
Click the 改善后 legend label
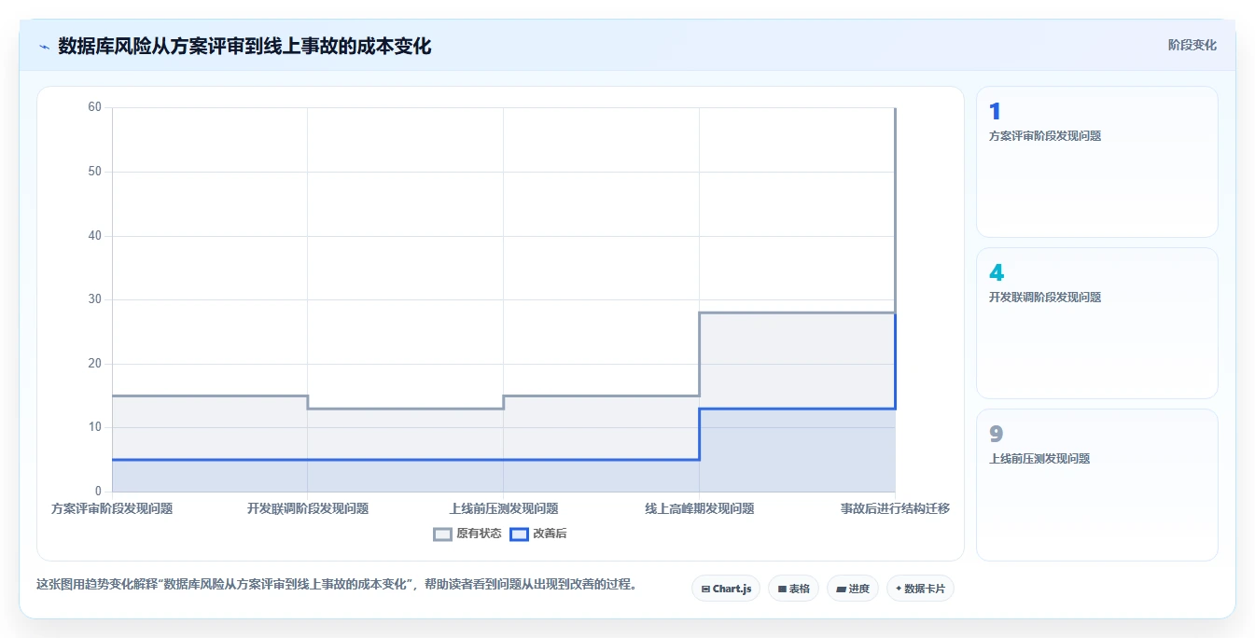(550, 534)
